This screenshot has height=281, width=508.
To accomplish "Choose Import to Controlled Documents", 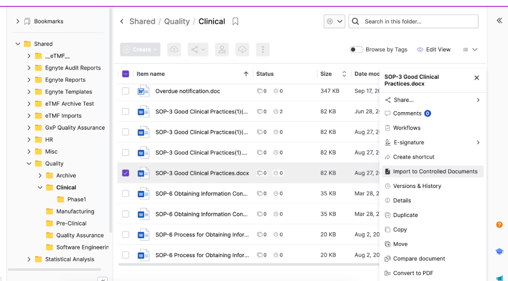I will 432,171.
